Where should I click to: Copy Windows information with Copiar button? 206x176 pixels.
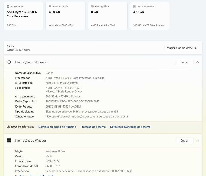point(184,140)
